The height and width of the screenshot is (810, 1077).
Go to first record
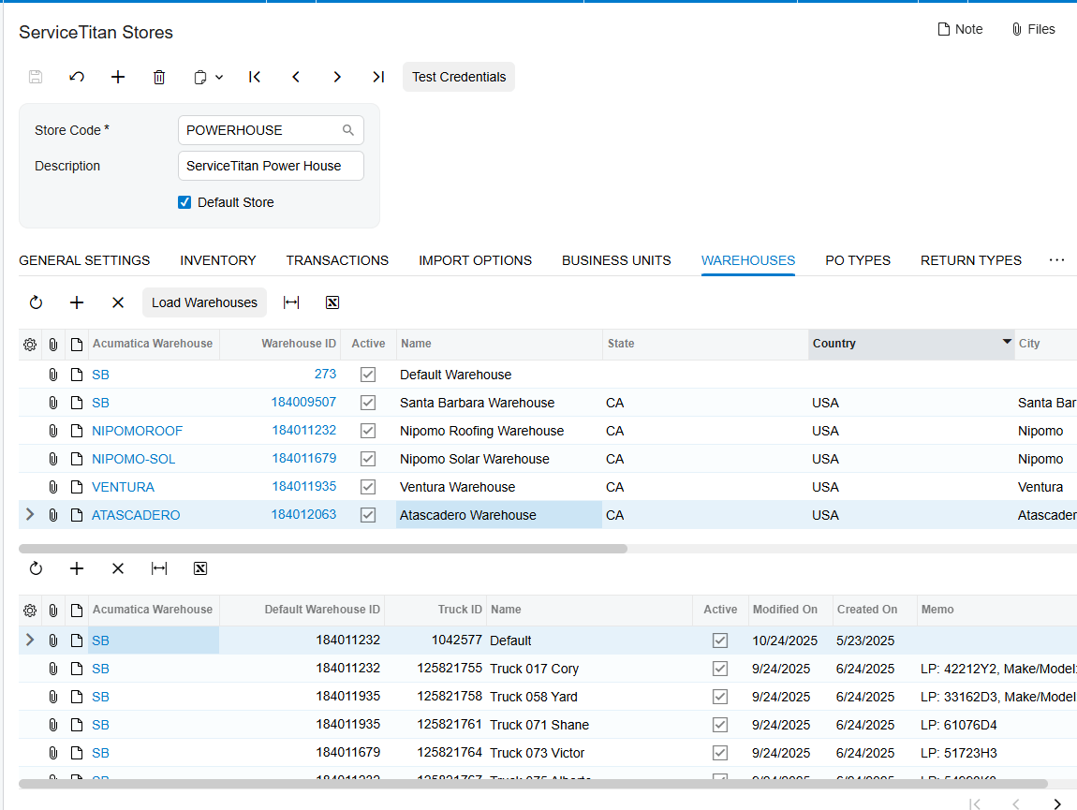coord(255,77)
